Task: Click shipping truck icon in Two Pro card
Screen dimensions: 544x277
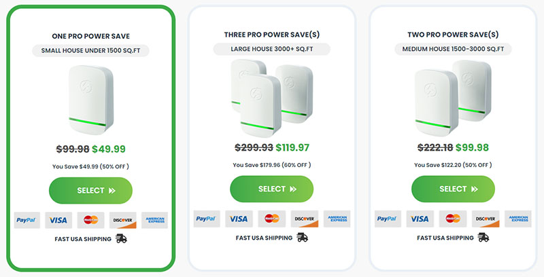Action: [x=483, y=238]
